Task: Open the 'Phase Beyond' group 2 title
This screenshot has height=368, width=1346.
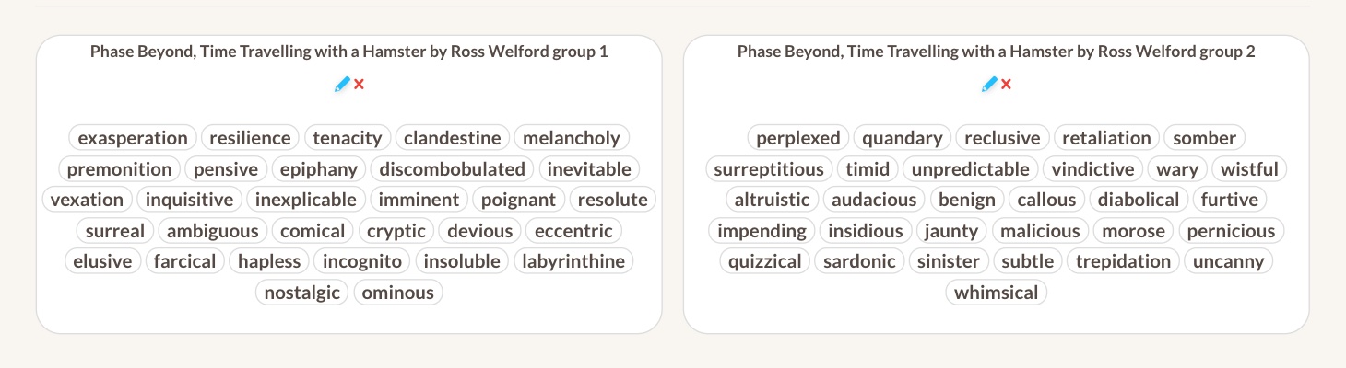Action: tap(996, 52)
